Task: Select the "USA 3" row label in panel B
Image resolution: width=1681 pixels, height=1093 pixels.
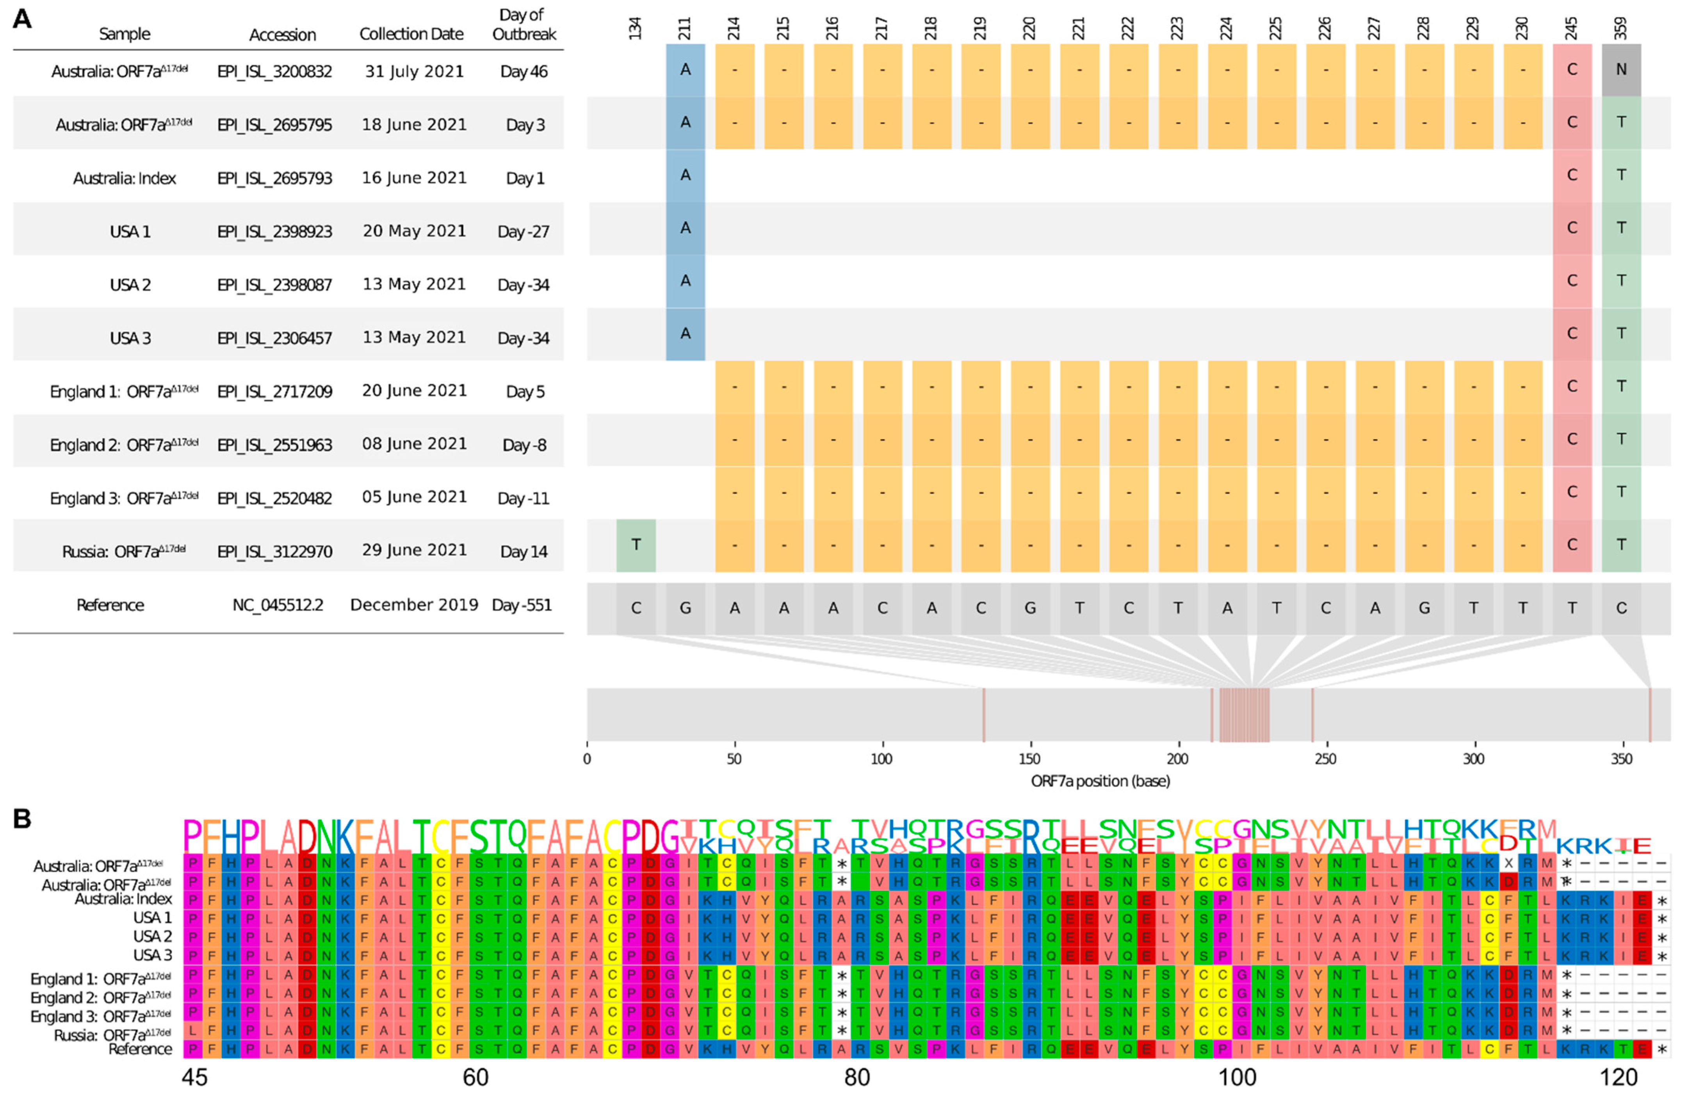Action: tap(153, 955)
